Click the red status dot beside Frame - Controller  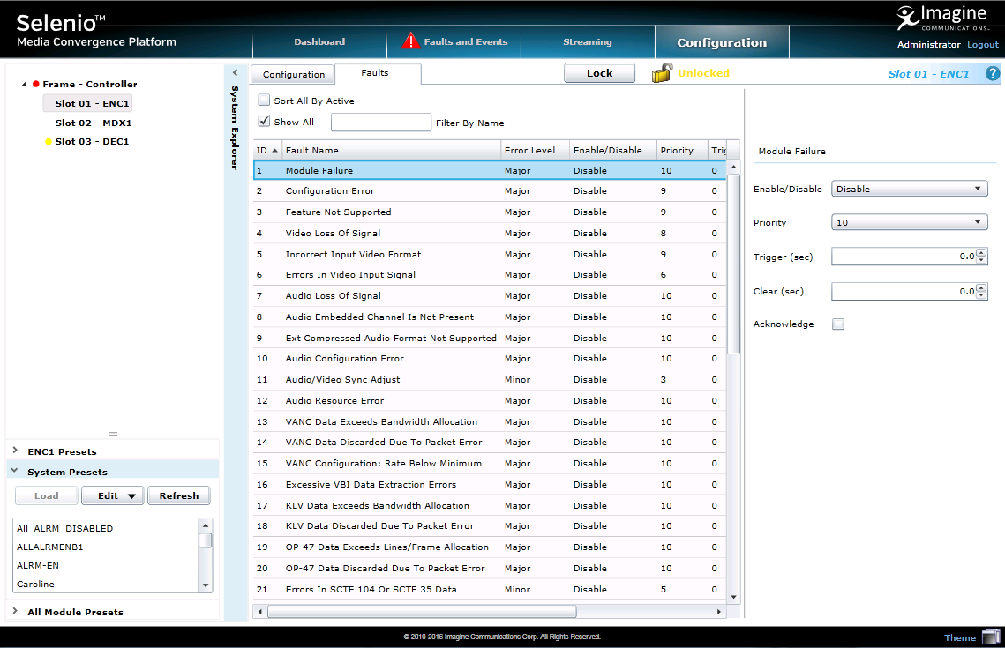[36, 84]
